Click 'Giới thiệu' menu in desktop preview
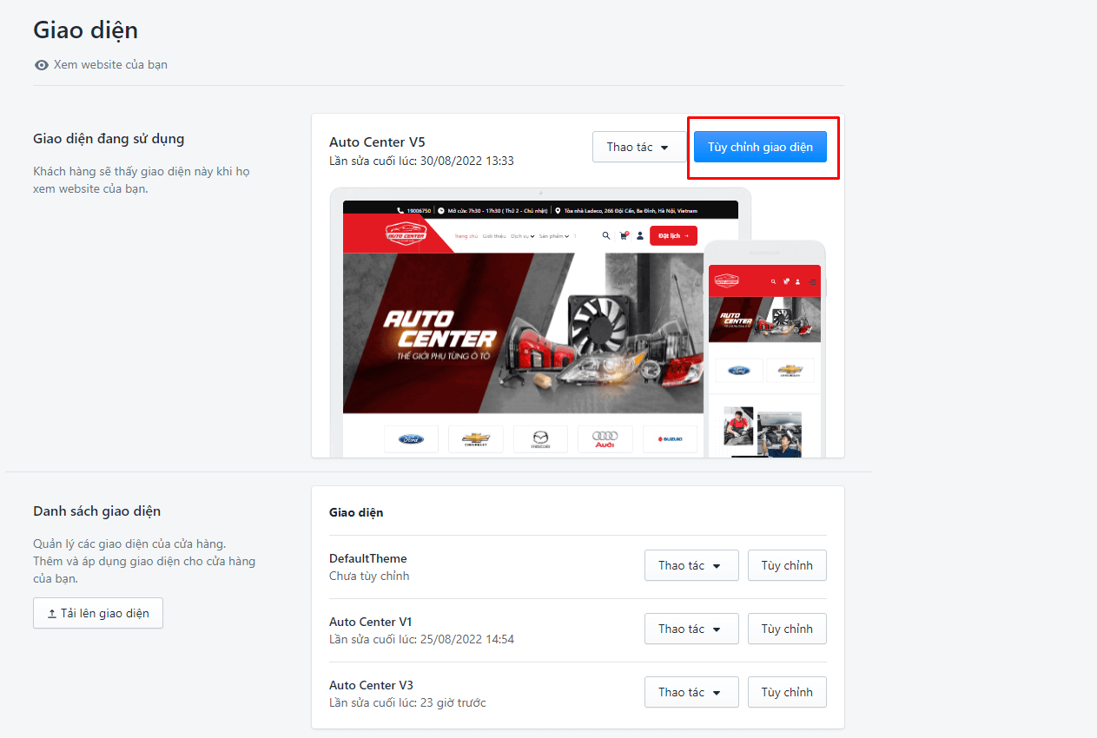This screenshot has width=1097, height=738. point(494,236)
